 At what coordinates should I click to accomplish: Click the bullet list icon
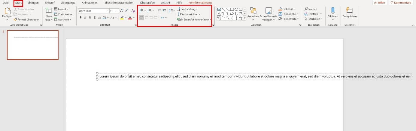pyautogui.click(x=141, y=11)
